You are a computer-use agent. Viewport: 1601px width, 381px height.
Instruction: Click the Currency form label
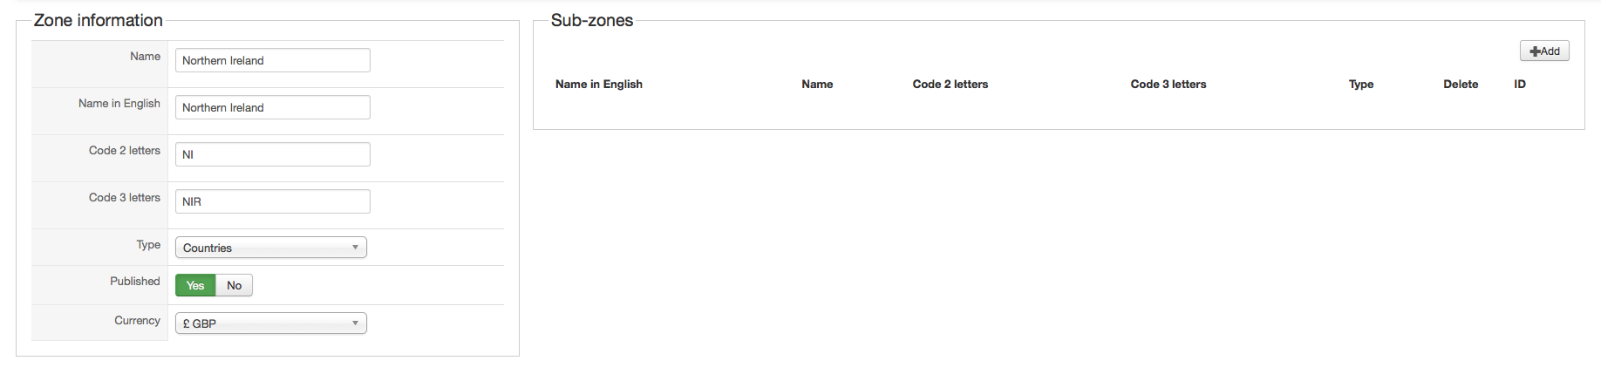[138, 321]
